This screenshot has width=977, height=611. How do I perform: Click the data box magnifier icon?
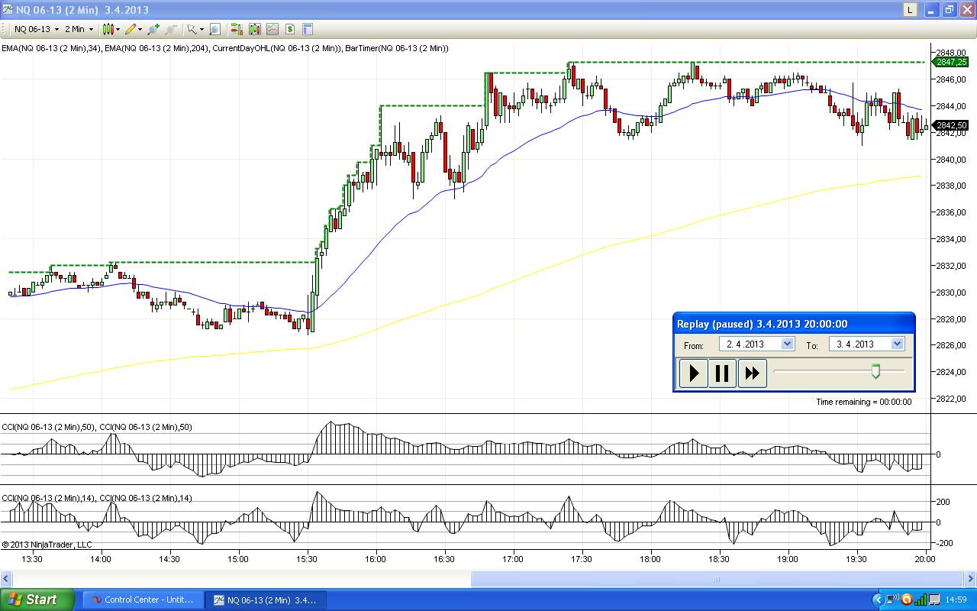coord(214,29)
